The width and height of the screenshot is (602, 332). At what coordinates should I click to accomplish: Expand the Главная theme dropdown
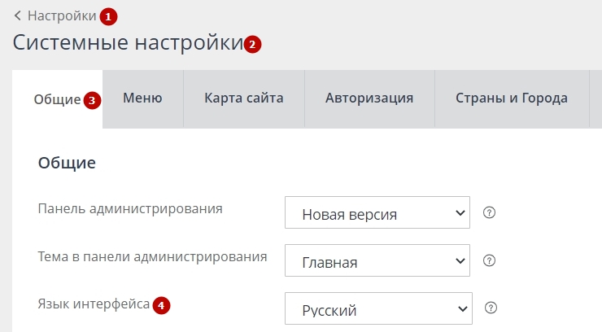point(377,262)
